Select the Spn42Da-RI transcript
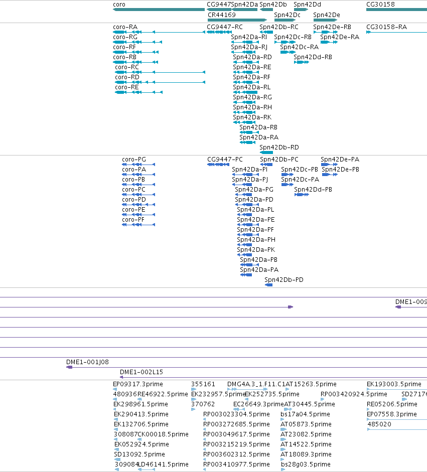 pos(245,42)
